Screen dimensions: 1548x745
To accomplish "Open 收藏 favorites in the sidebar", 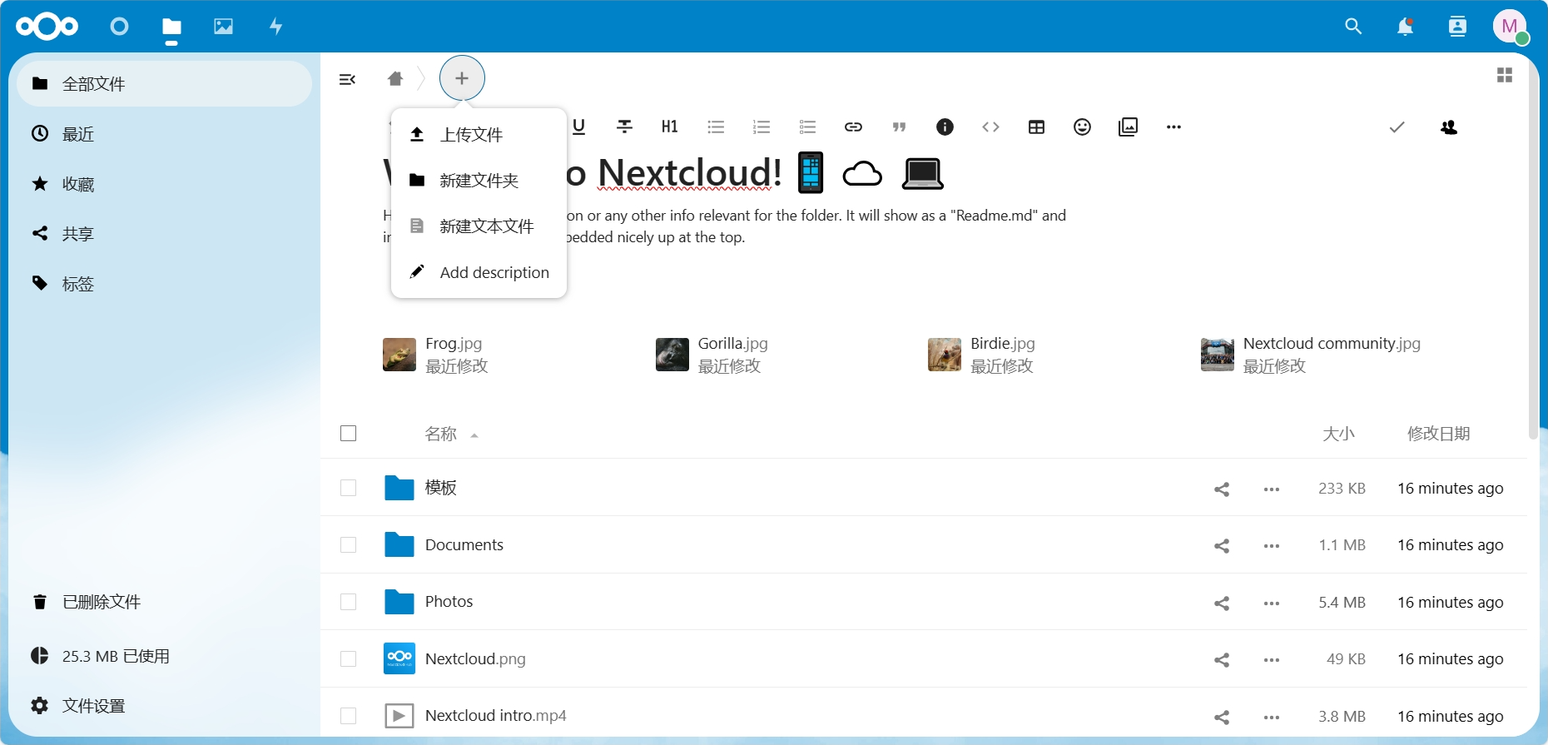I will 164,184.
